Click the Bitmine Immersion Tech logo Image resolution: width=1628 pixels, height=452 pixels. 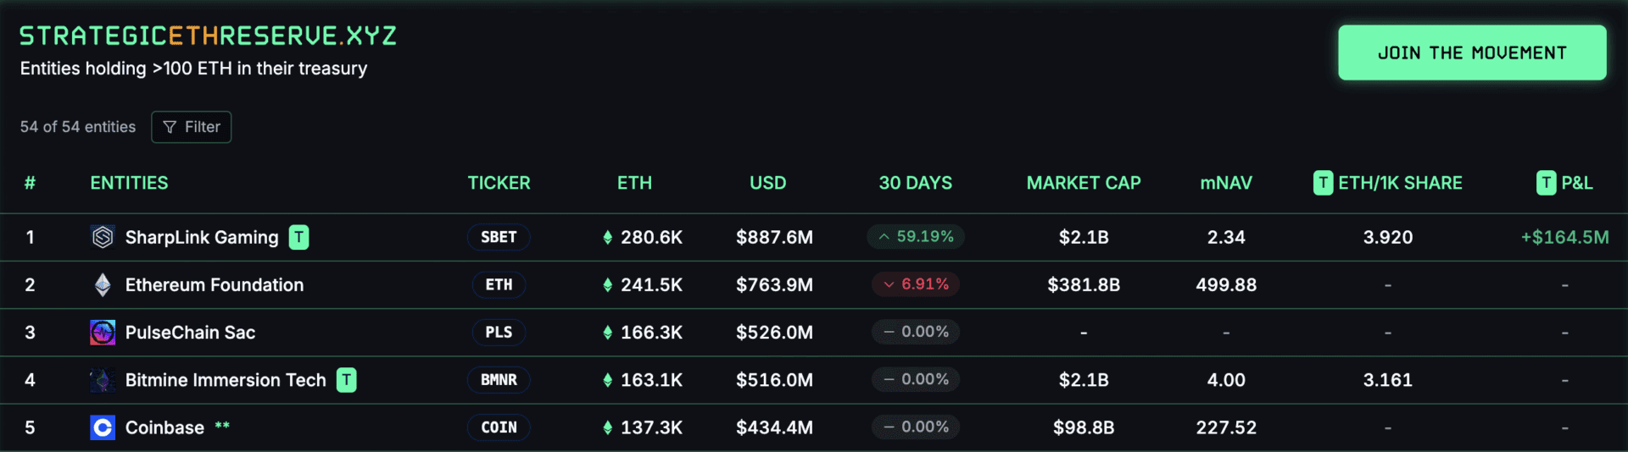pyautogui.click(x=103, y=380)
